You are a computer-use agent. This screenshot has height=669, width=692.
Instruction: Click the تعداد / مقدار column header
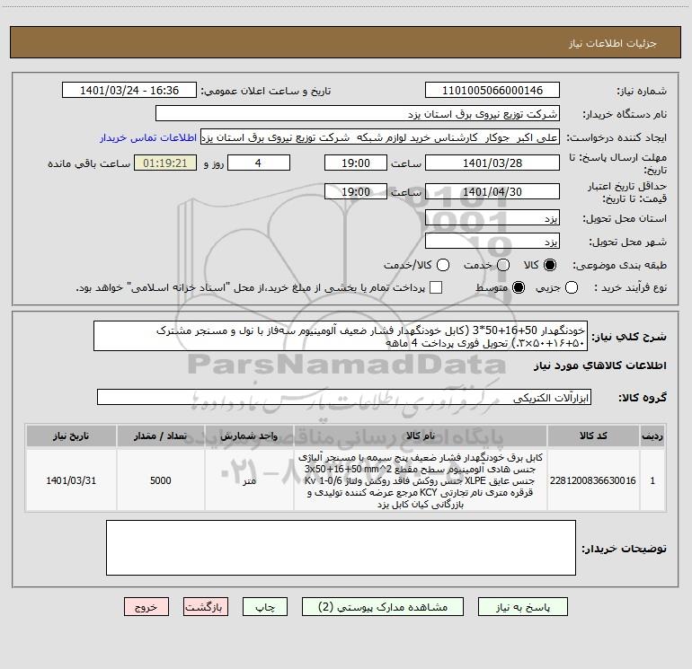[160, 436]
